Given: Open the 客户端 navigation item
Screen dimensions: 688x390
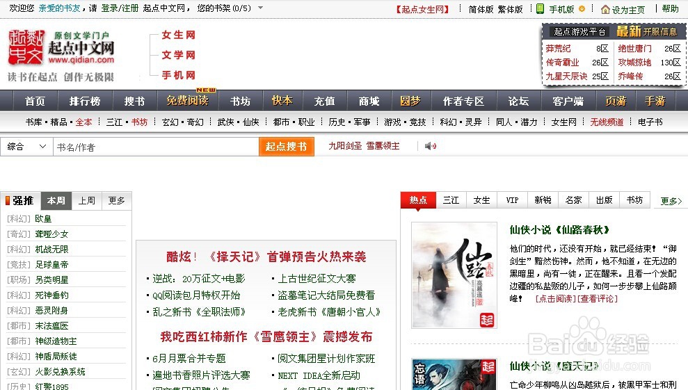Looking at the screenshot, I should tap(568, 101).
